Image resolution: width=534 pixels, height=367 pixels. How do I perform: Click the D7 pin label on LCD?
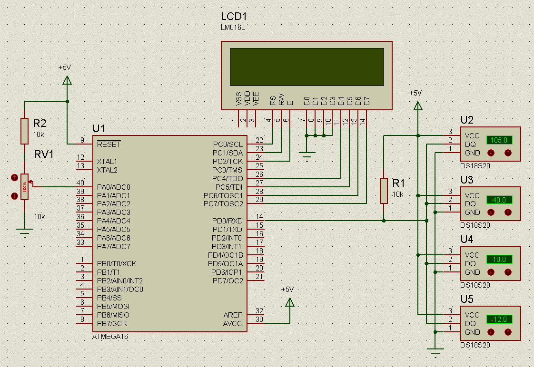click(366, 101)
